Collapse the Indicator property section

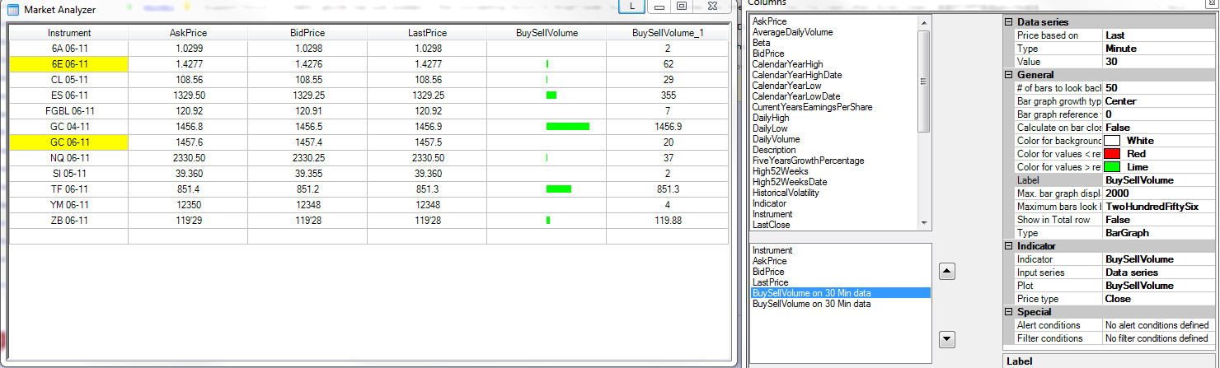(1009, 246)
